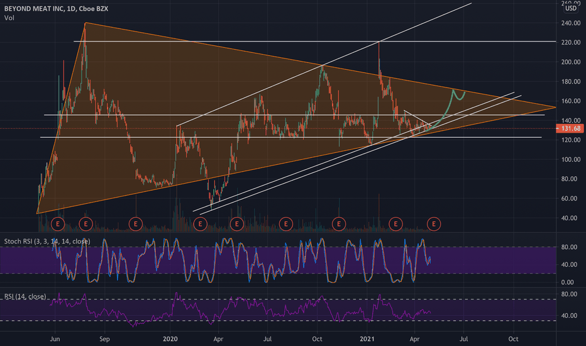Click the 160.00 price axis label
This screenshot has width=586, height=346.
571,101
